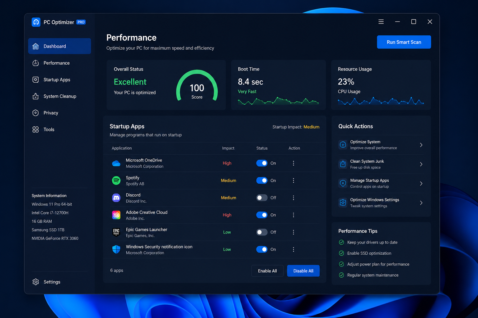This screenshot has height=318, width=478.
Task: Click the PC Optimizer logo icon
Action: coord(36,22)
